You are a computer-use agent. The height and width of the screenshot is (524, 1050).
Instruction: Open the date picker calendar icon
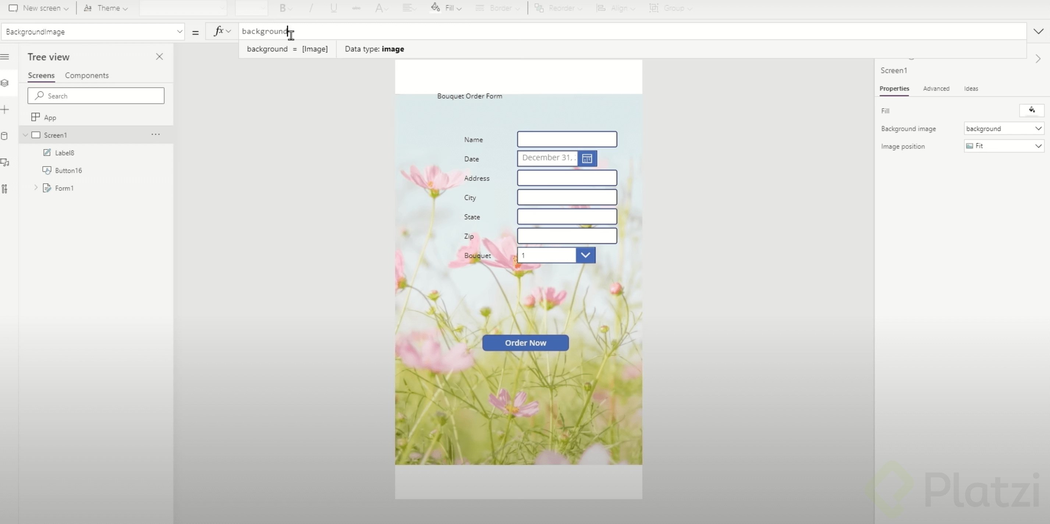pos(587,159)
